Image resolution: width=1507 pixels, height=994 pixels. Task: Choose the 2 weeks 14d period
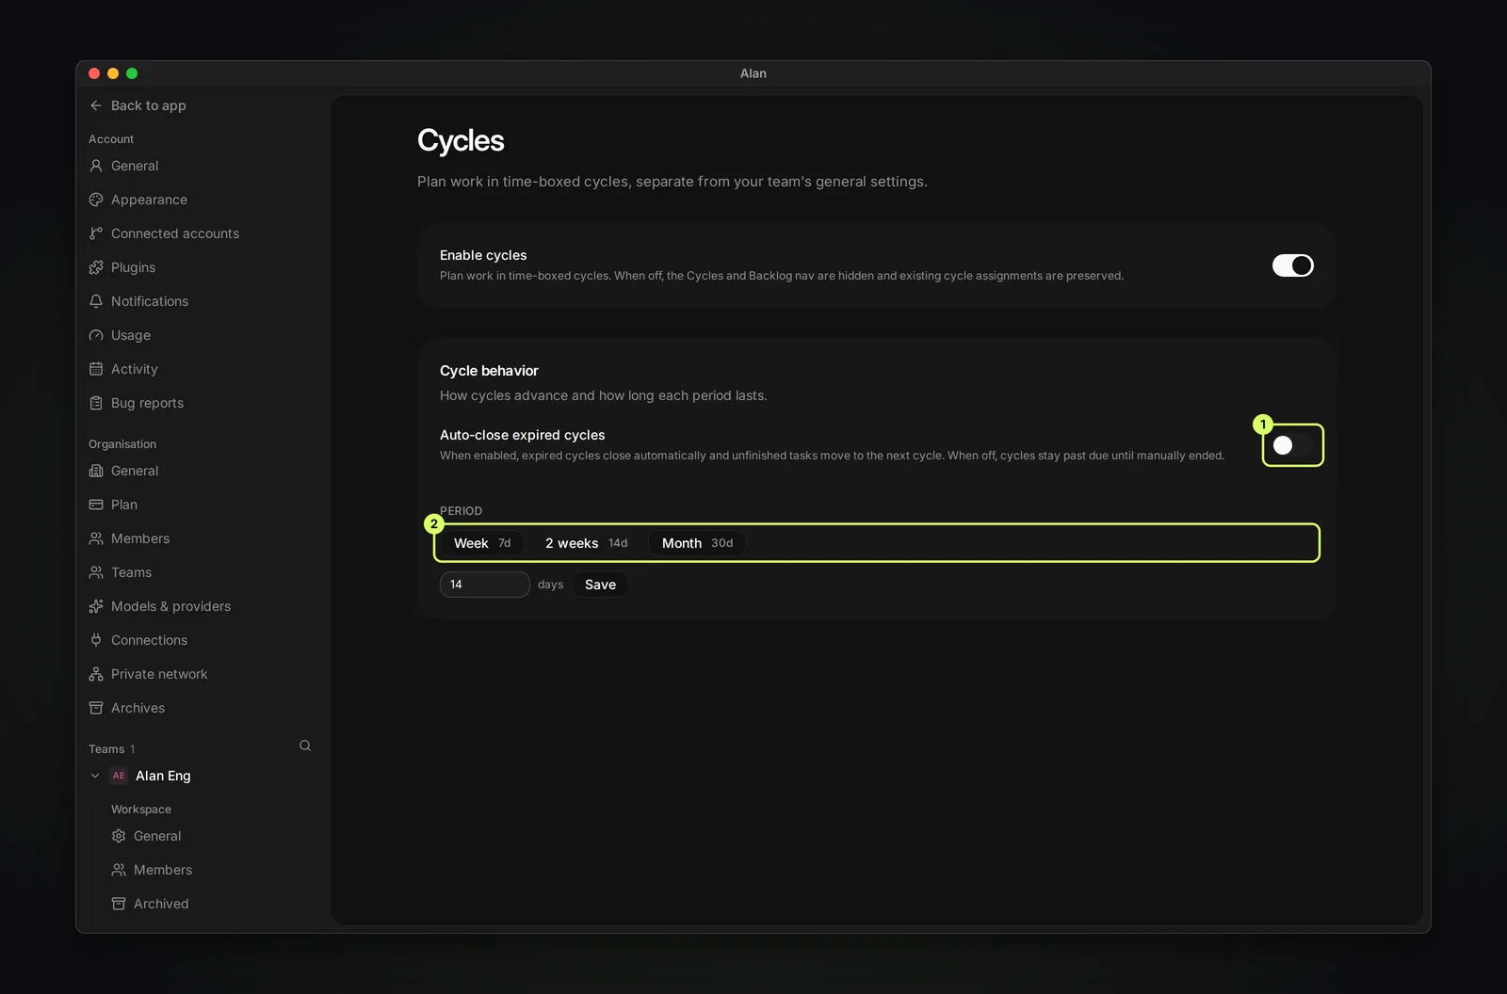(586, 543)
